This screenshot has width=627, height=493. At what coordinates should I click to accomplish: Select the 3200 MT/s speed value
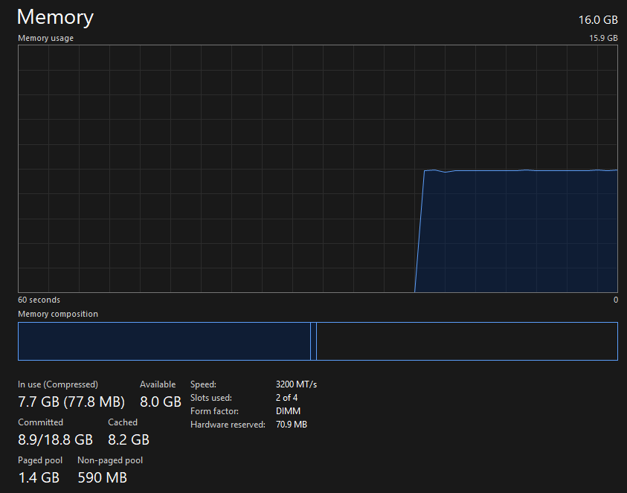pos(296,384)
